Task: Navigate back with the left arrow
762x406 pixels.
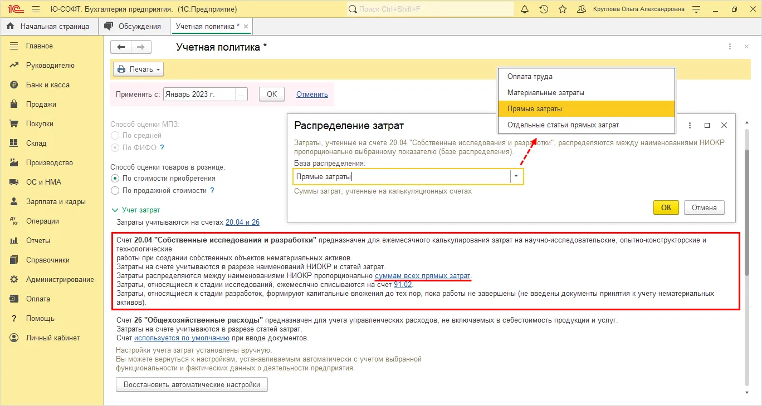Action: click(121, 47)
